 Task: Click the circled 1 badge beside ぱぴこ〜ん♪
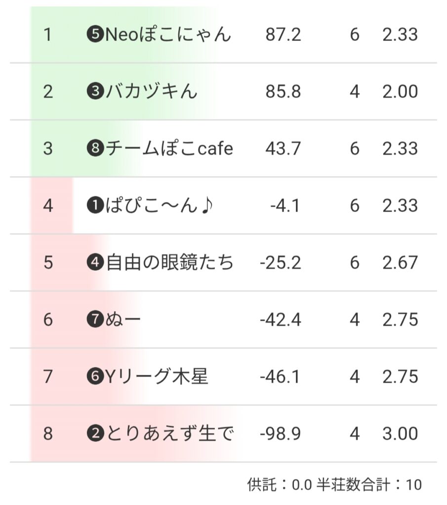click(x=95, y=206)
